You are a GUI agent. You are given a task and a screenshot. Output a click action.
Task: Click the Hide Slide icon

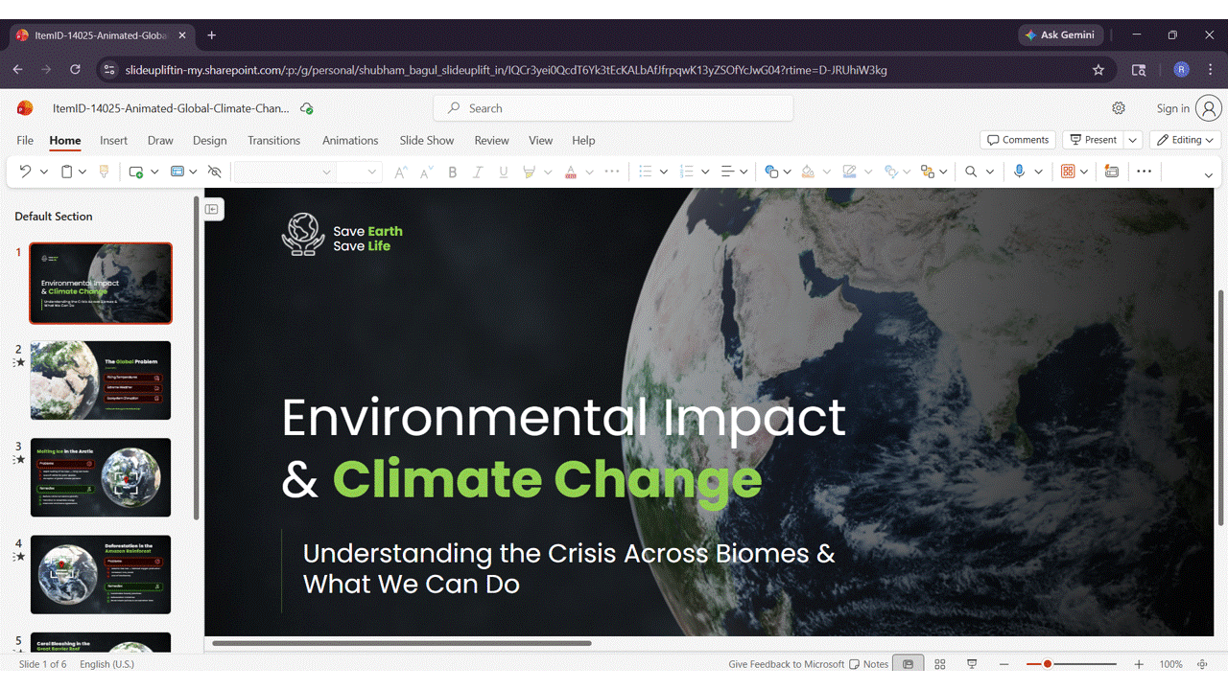click(x=215, y=172)
